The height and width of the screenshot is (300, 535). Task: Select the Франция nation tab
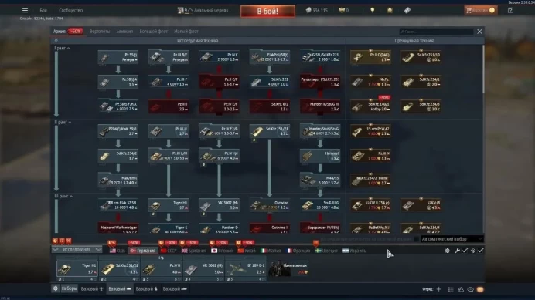[298, 251]
